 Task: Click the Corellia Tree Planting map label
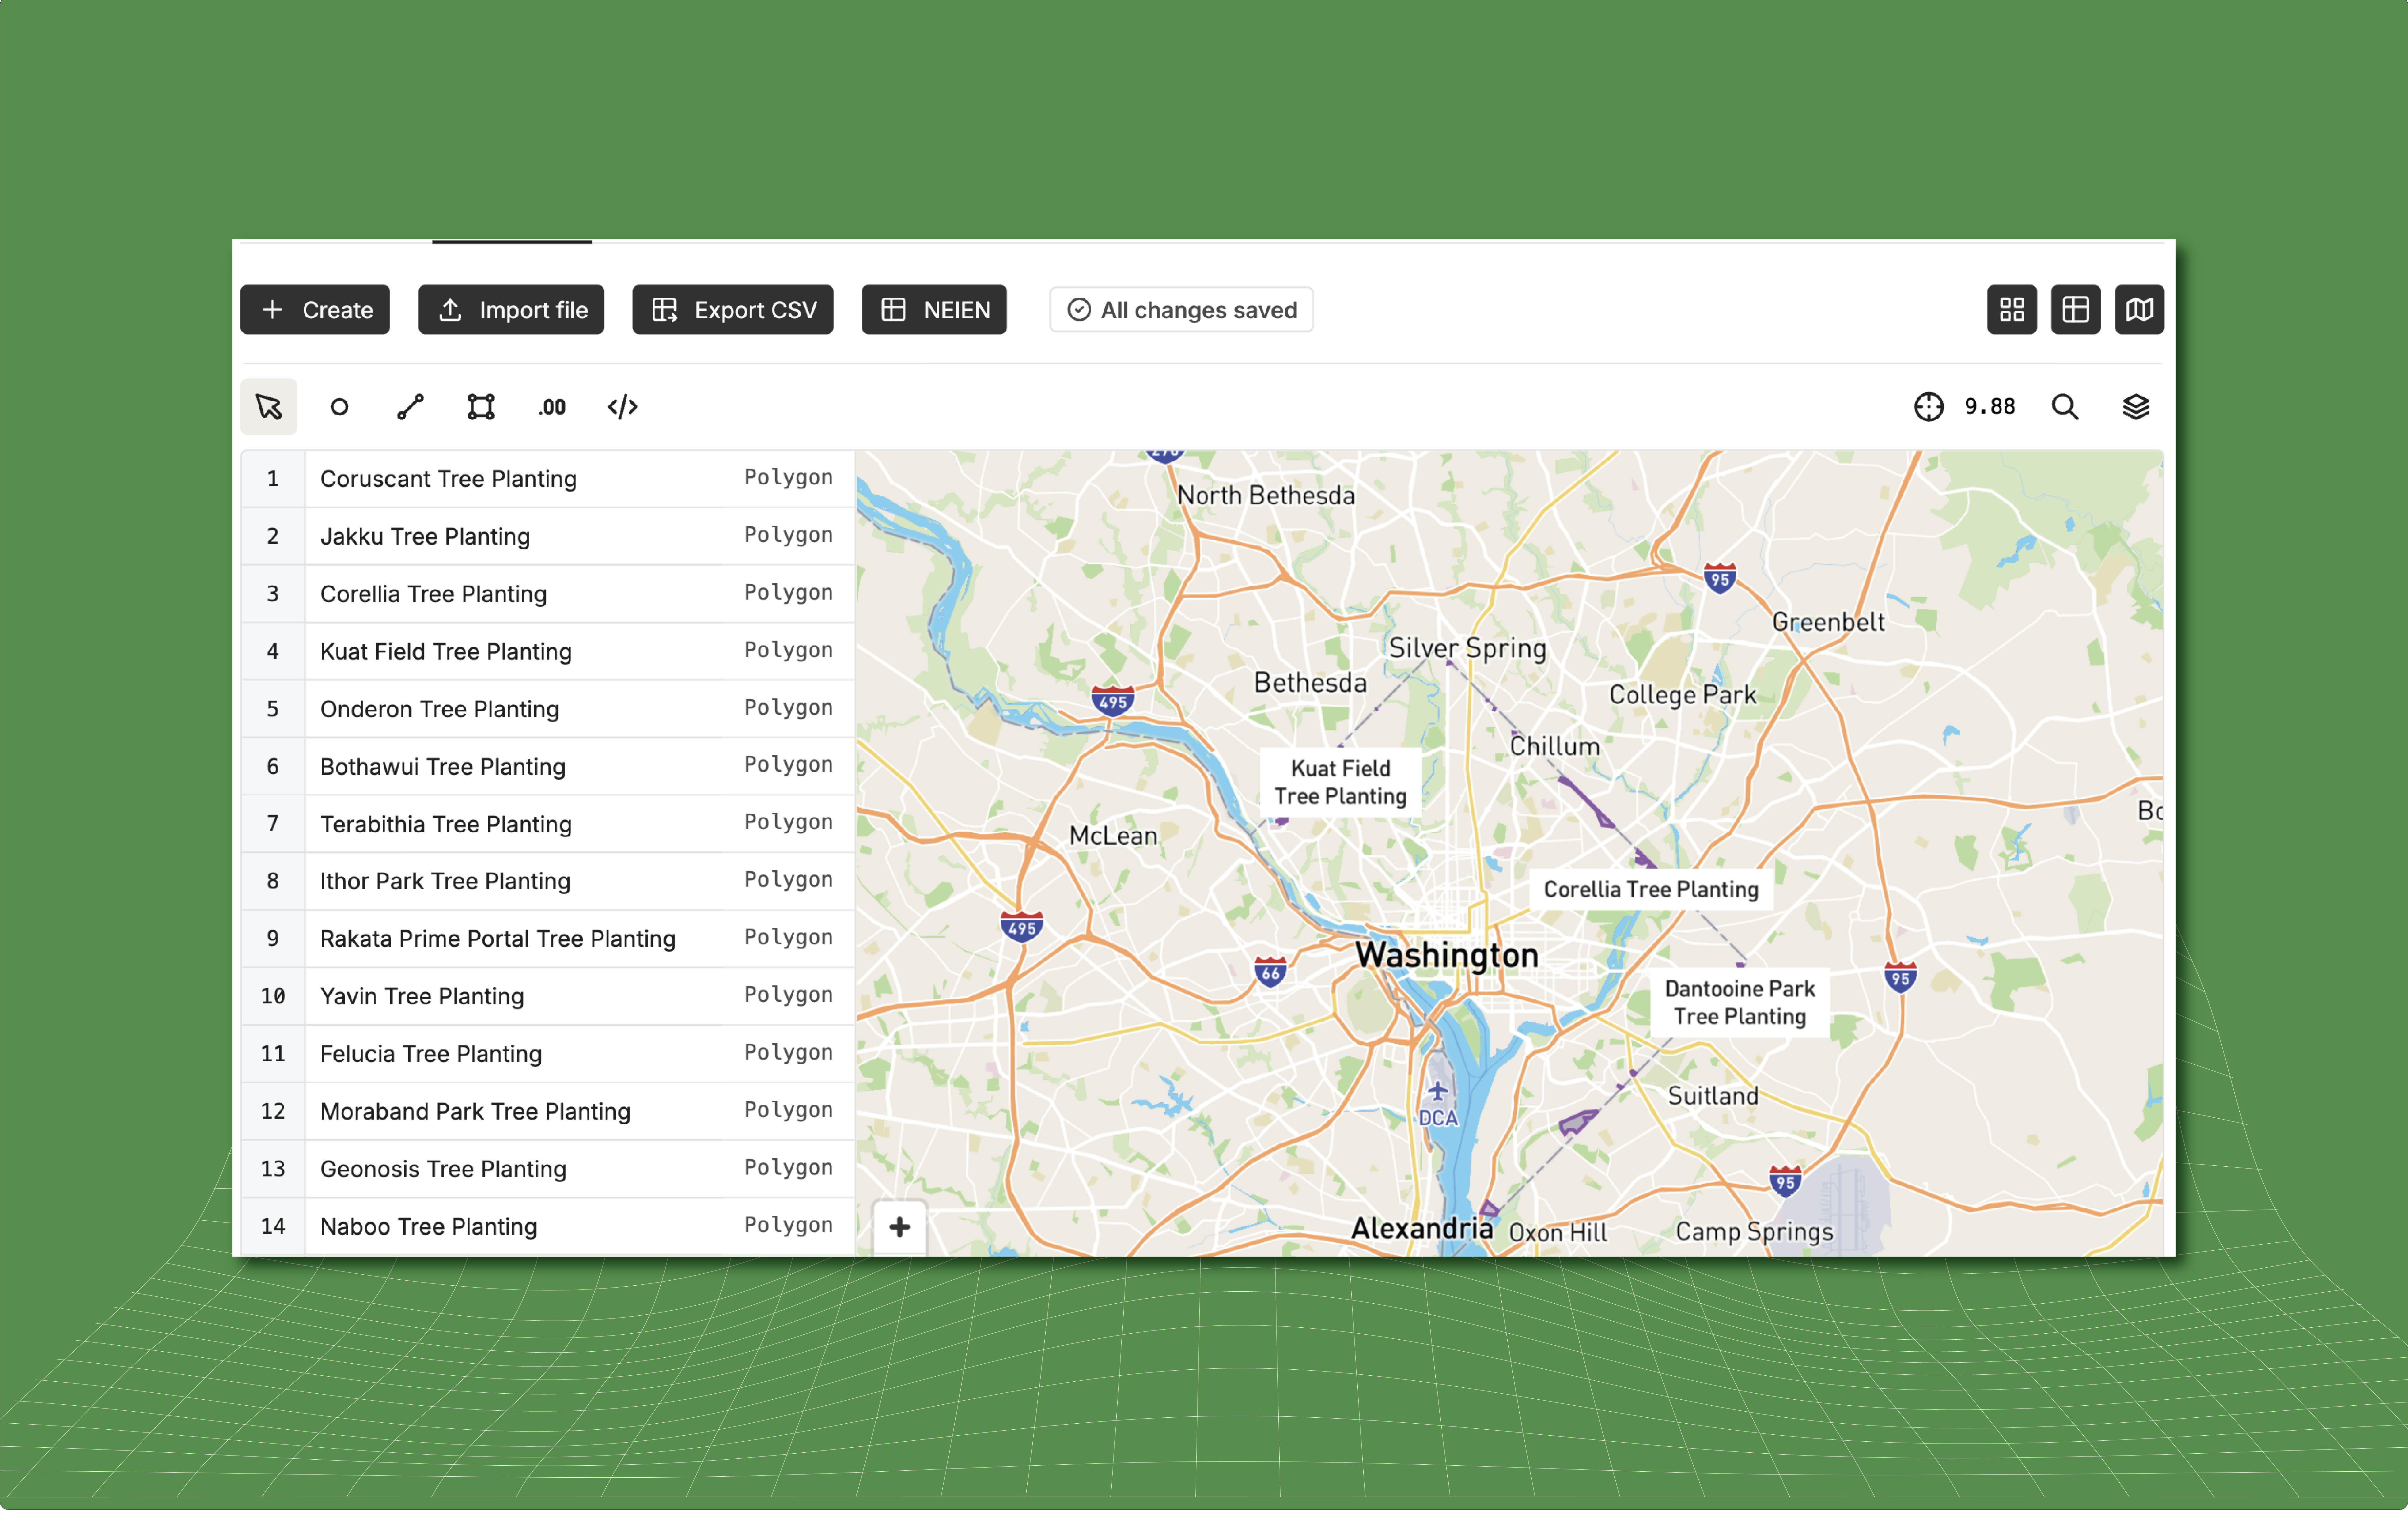(x=1651, y=890)
